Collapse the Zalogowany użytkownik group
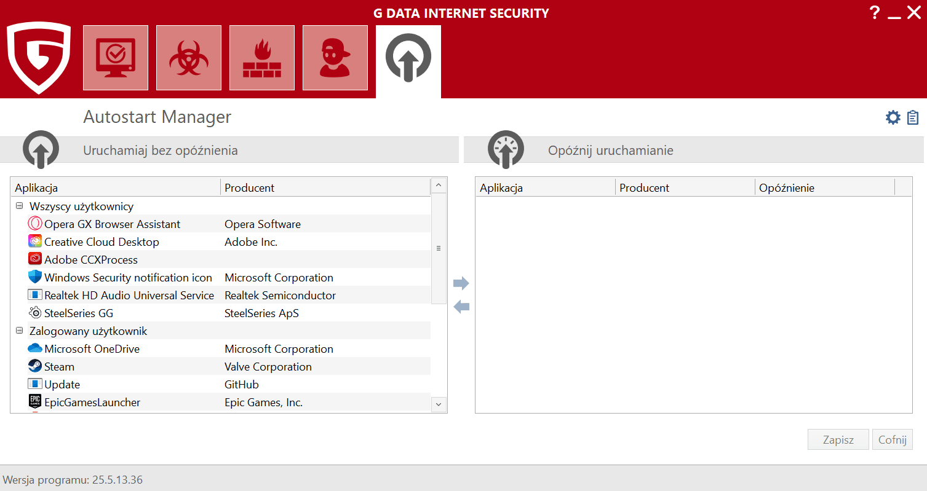The width and height of the screenshot is (927, 491). click(19, 331)
